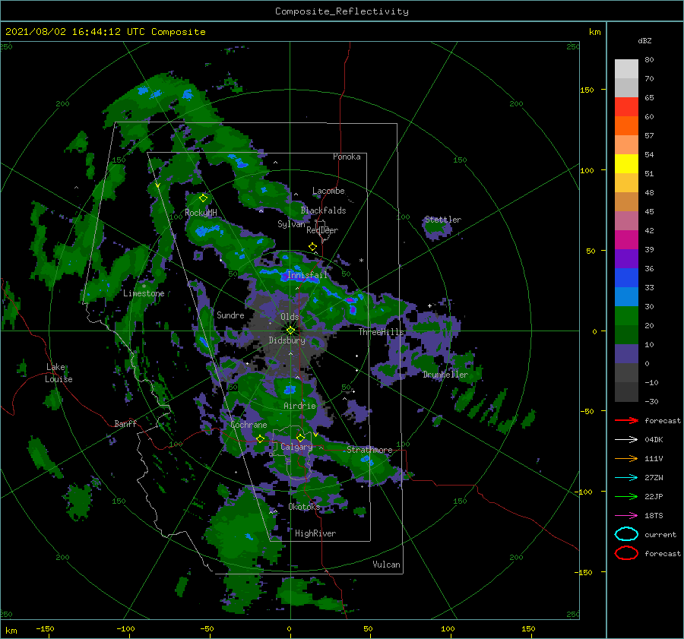Click the RockyMH label
The width and height of the screenshot is (684, 639).
(x=201, y=213)
